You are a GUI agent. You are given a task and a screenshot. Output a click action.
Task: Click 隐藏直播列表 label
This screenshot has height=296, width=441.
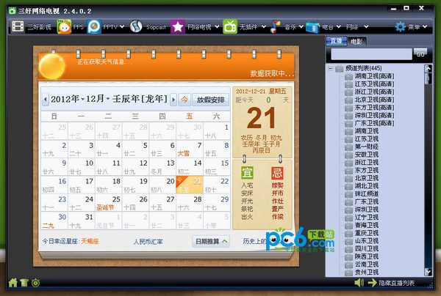pyautogui.click(x=397, y=283)
